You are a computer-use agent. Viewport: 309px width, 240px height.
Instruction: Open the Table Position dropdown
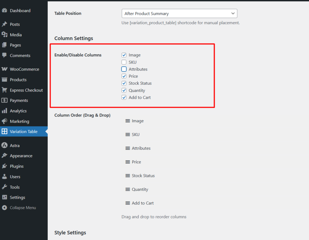pos(179,14)
